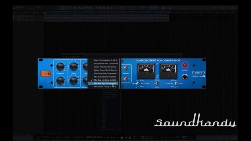This screenshot has height=141, width=251.
Task: Select the checked Mix Bus Limiting preset
Action: click(x=104, y=80)
